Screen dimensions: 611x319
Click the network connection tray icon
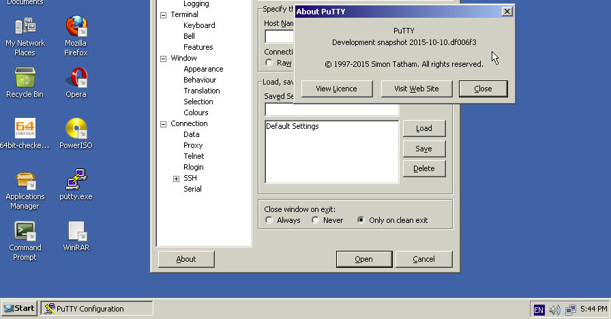coord(571,310)
